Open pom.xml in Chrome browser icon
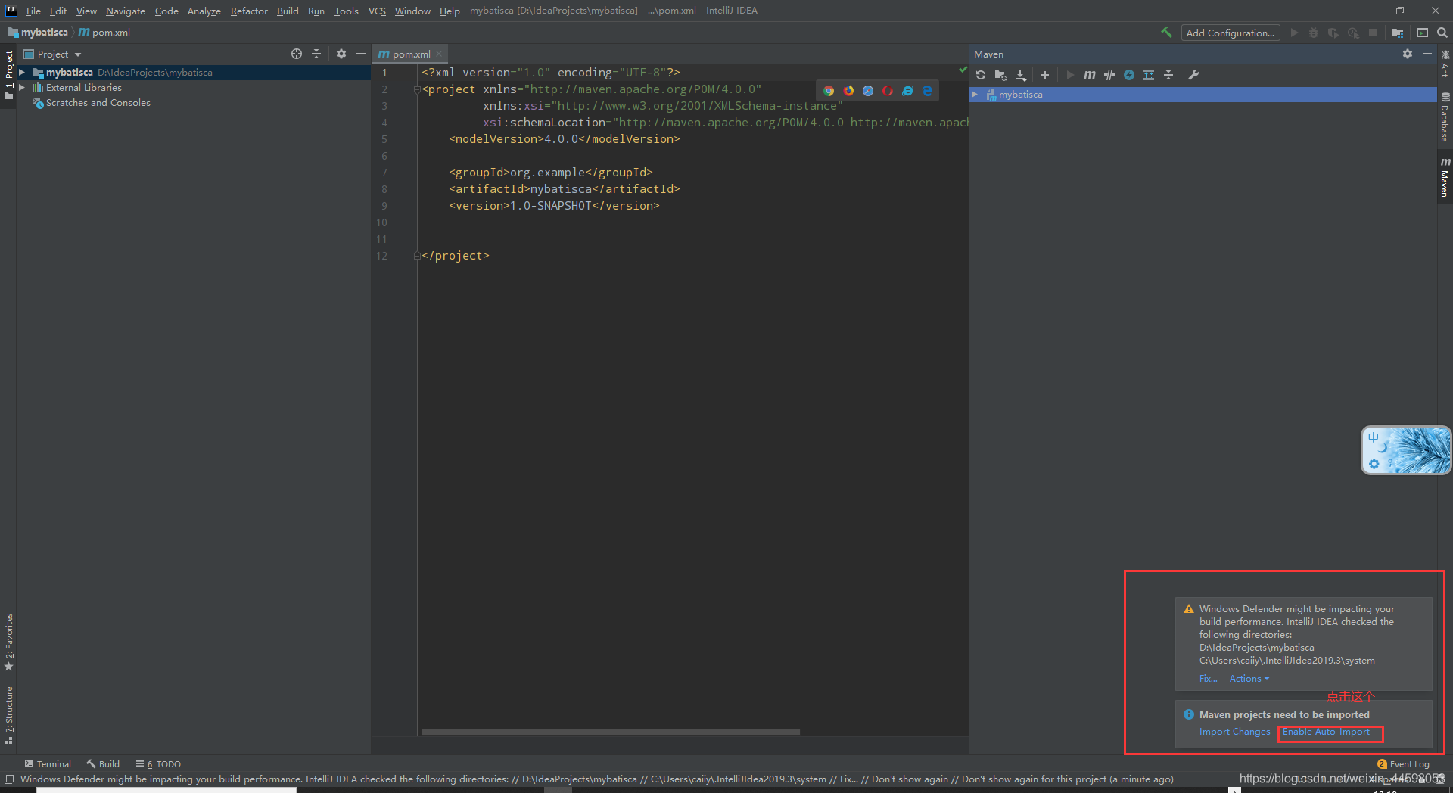The image size is (1453, 793). [x=829, y=91]
